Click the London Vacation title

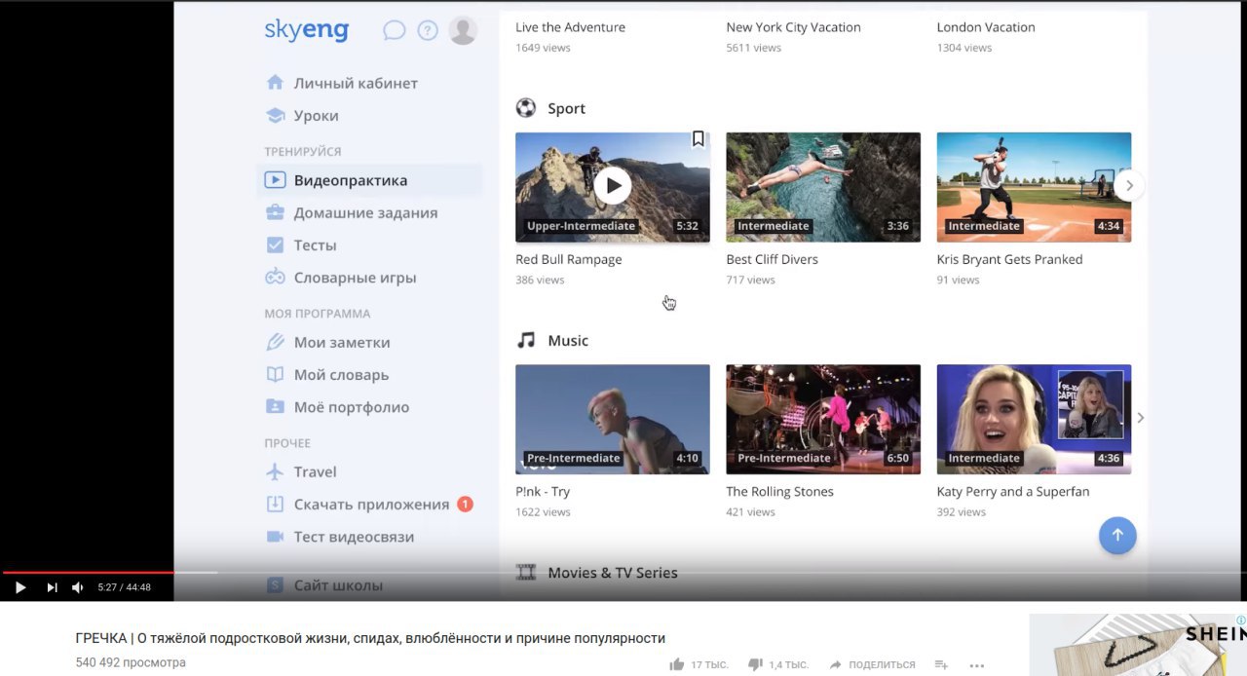986,27
